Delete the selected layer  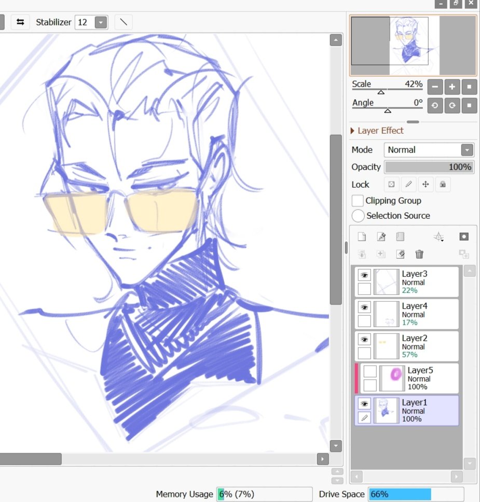point(419,254)
